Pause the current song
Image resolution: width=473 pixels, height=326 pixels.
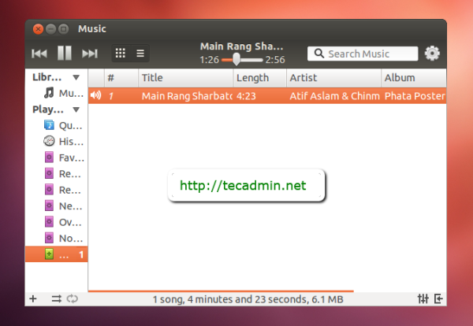tap(65, 54)
